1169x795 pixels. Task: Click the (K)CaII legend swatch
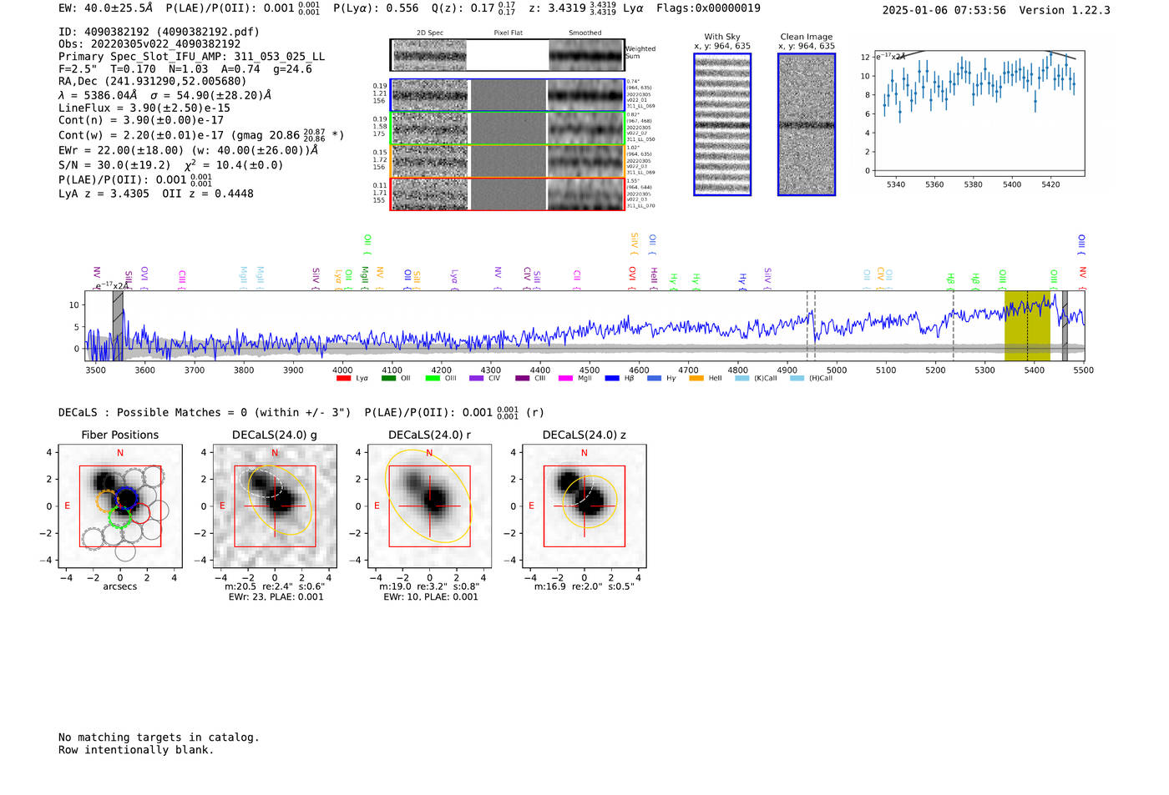click(x=742, y=379)
